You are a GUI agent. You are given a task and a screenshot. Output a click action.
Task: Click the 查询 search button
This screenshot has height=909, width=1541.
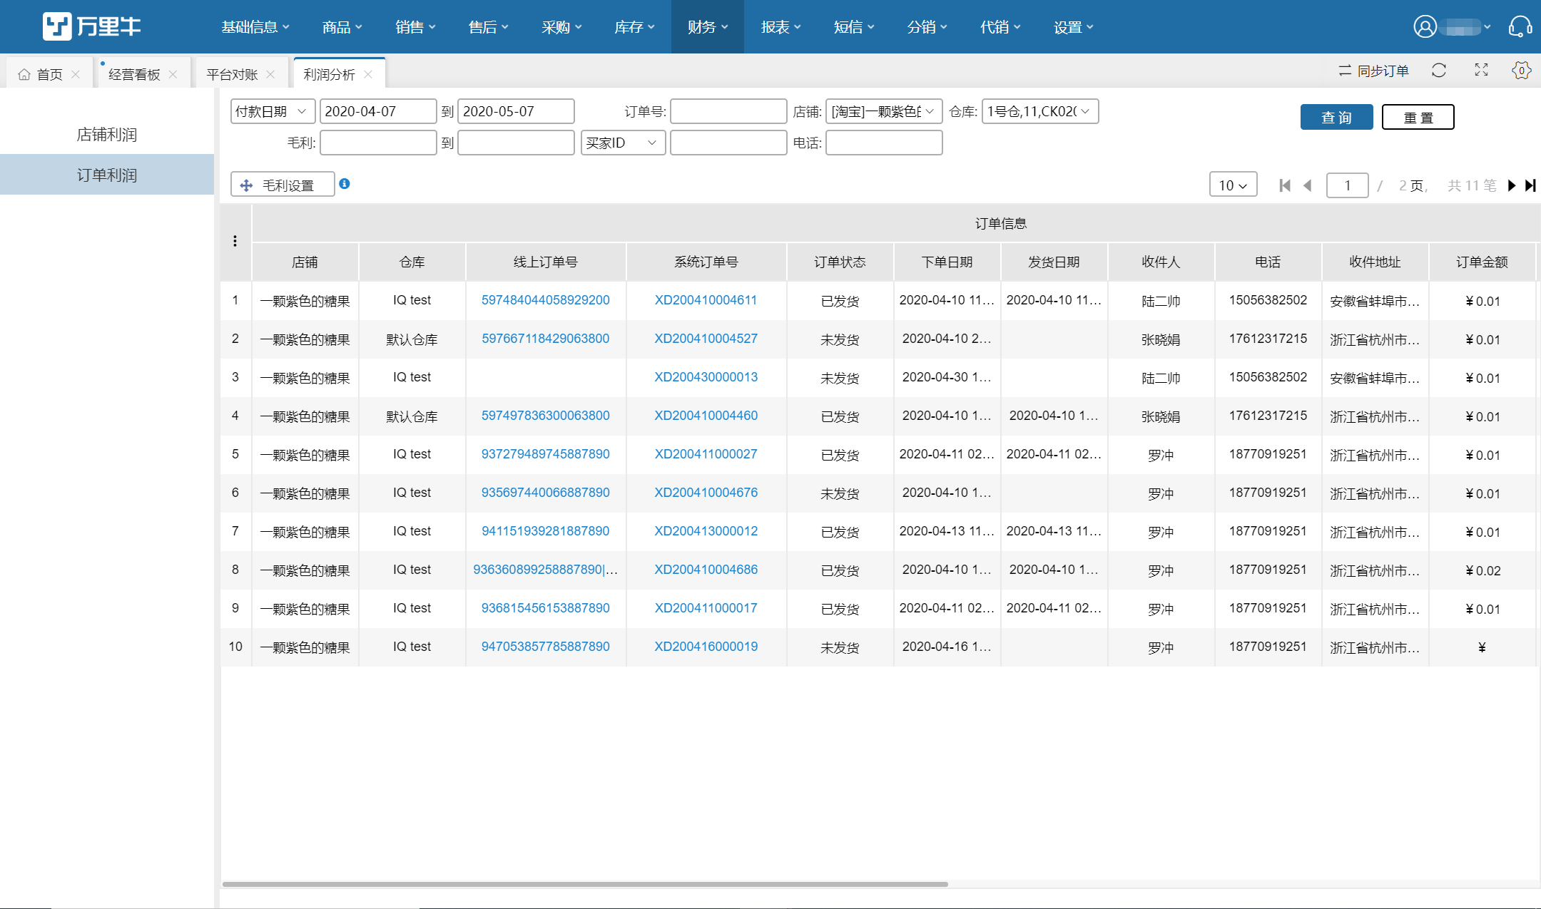[1336, 117]
